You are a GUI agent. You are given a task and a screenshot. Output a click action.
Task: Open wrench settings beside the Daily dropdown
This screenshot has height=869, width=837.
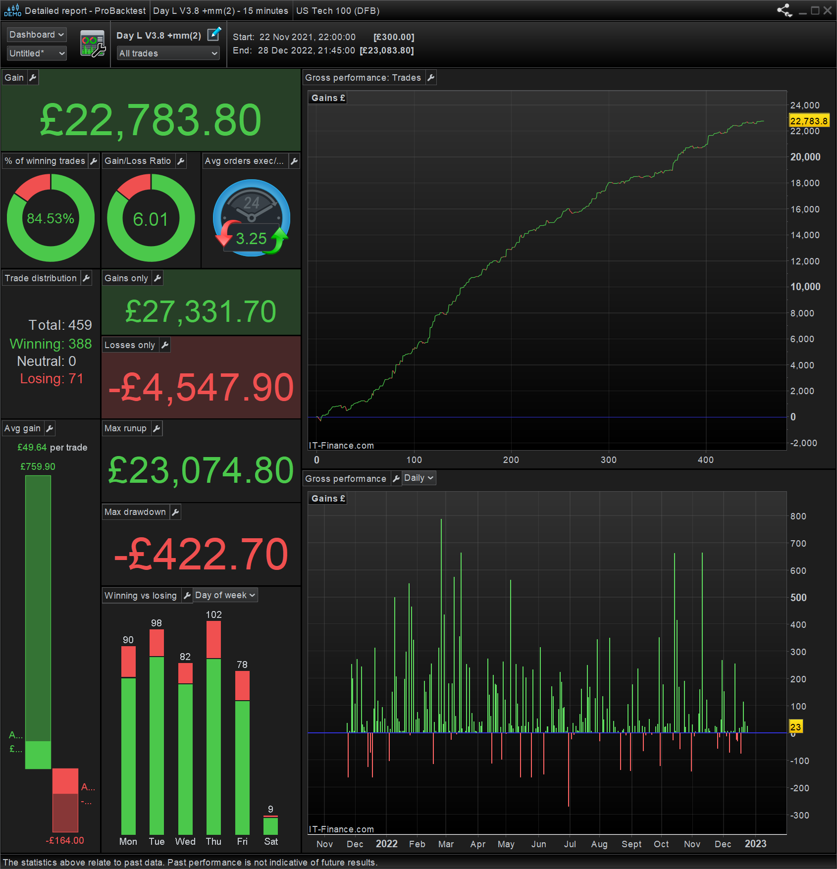coord(396,478)
